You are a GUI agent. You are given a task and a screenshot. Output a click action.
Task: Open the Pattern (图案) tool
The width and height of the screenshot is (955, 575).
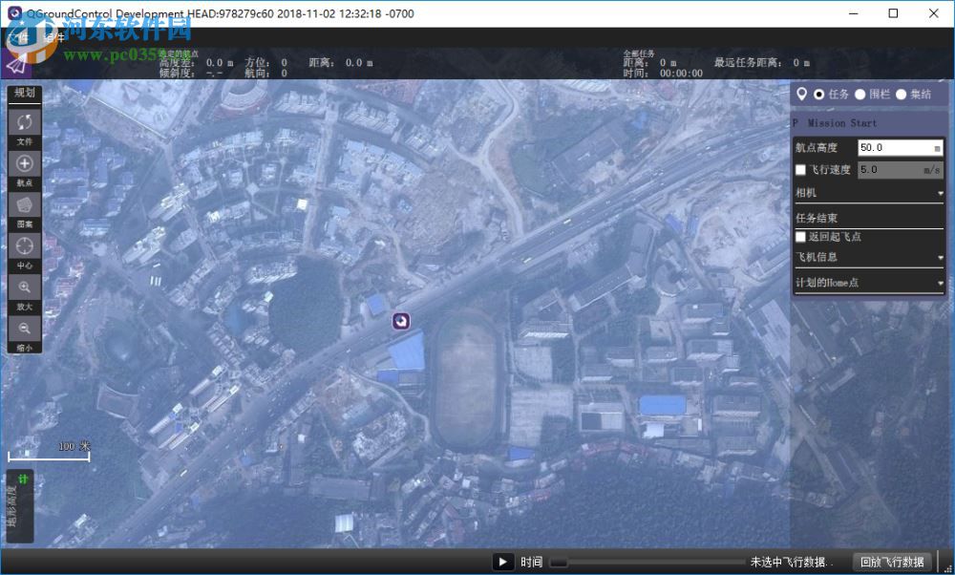[25, 204]
